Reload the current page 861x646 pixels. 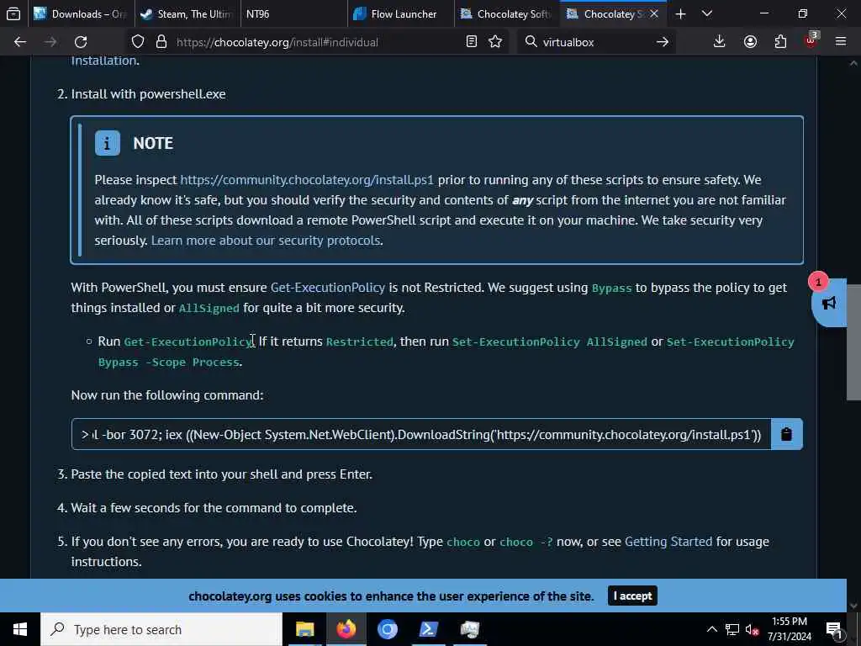[81, 42]
